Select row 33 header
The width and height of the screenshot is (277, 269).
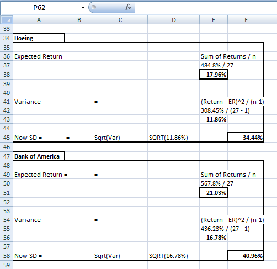point(7,29)
